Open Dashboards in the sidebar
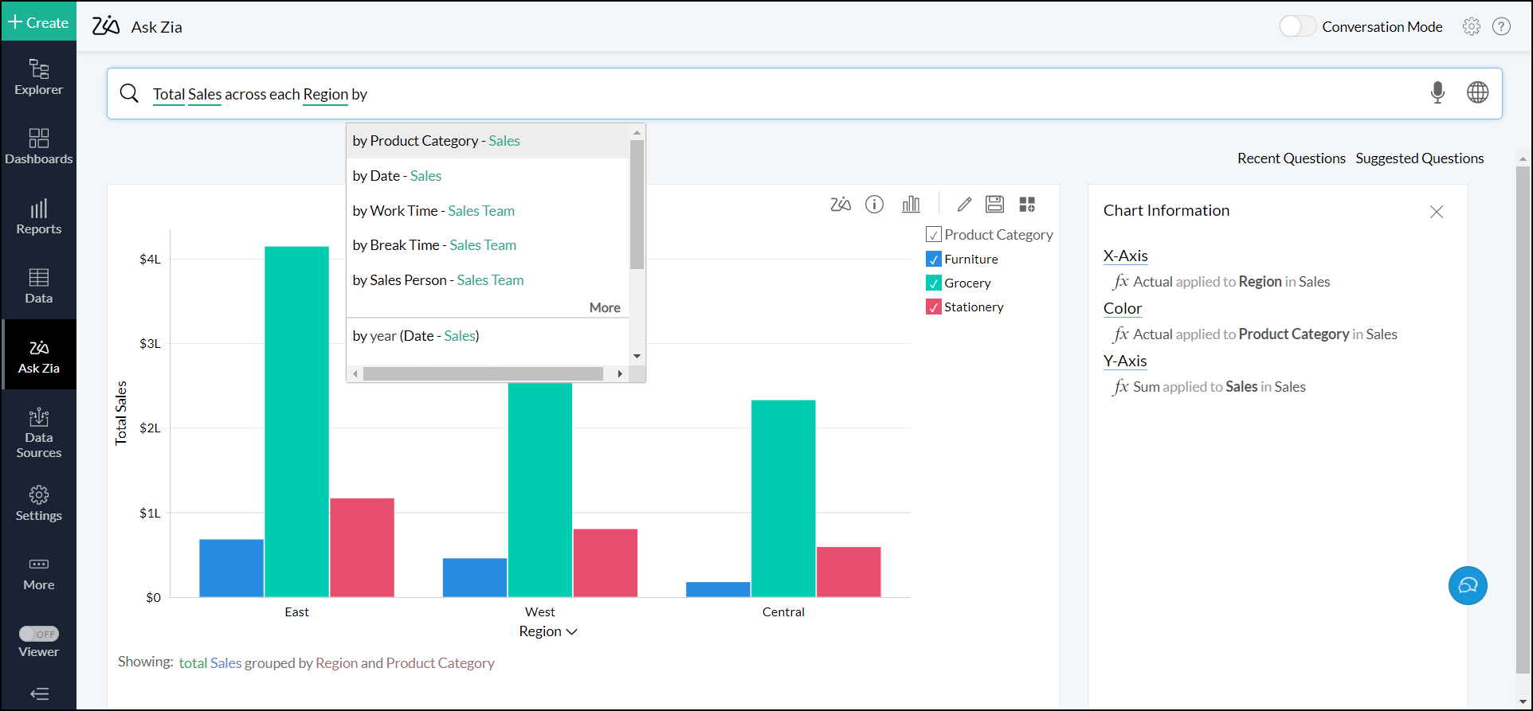This screenshot has width=1533, height=711. 39,146
